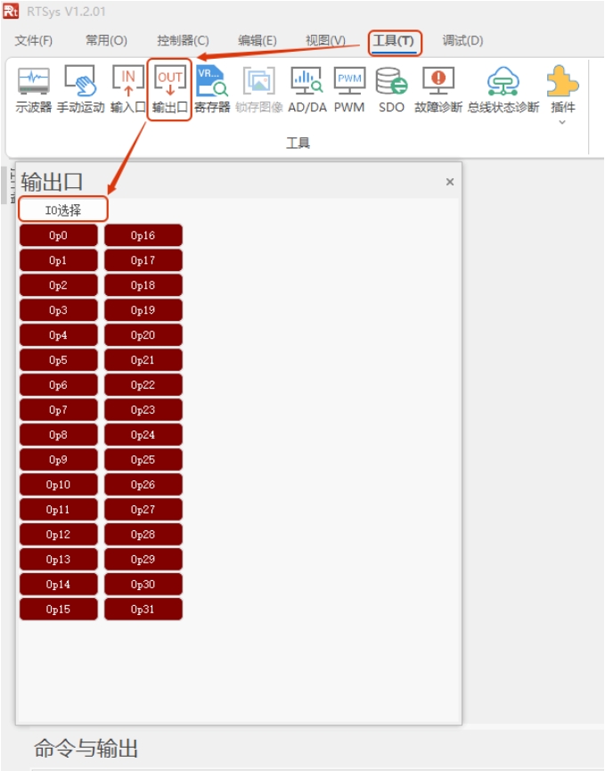The height and width of the screenshot is (771, 605).
Task: Toggle output Op5
Action: pyautogui.click(x=59, y=360)
